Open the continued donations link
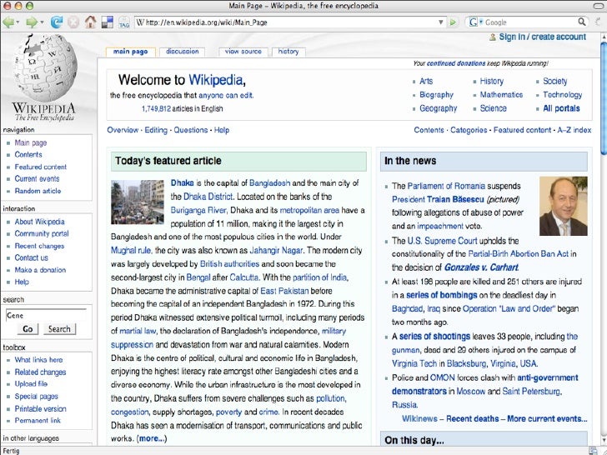Image resolution: width=607 pixels, height=455 pixels. 455,63
